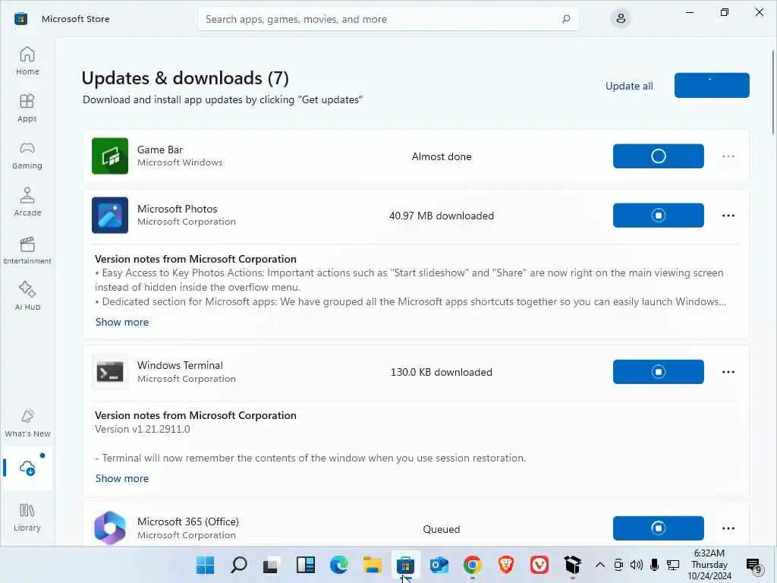Open the Windows Start menu
The height and width of the screenshot is (583, 777).
coord(205,565)
